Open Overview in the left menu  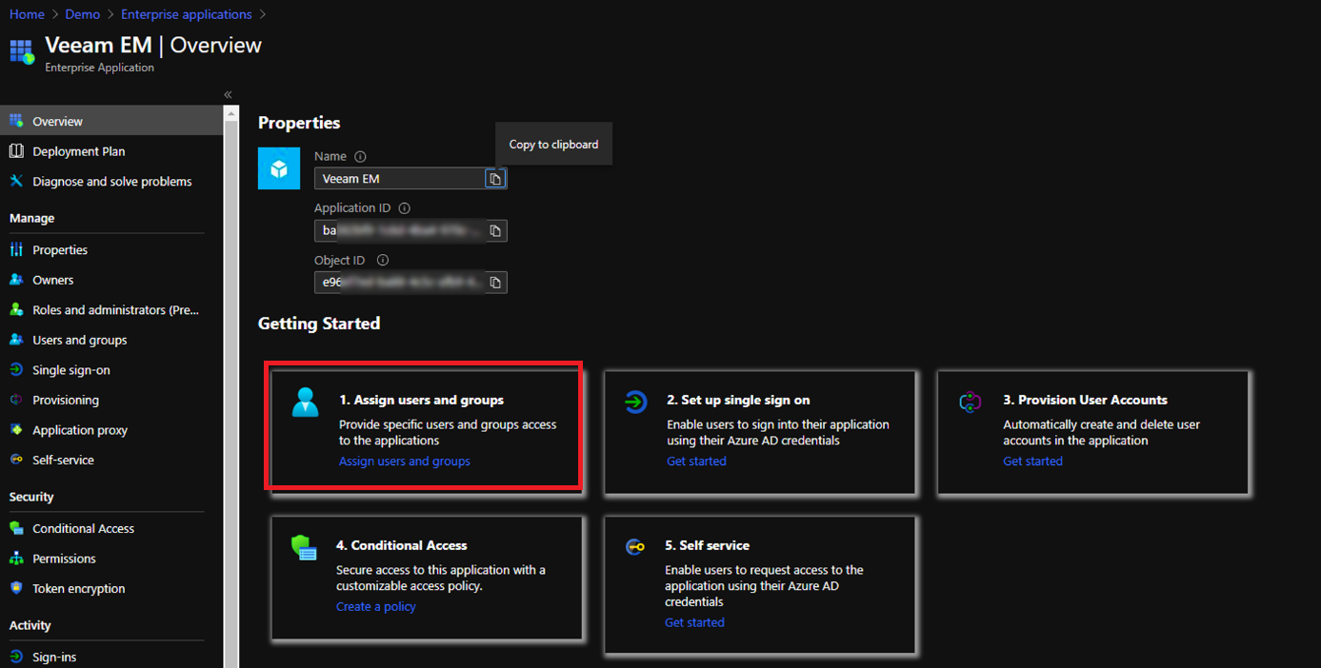click(111, 121)
